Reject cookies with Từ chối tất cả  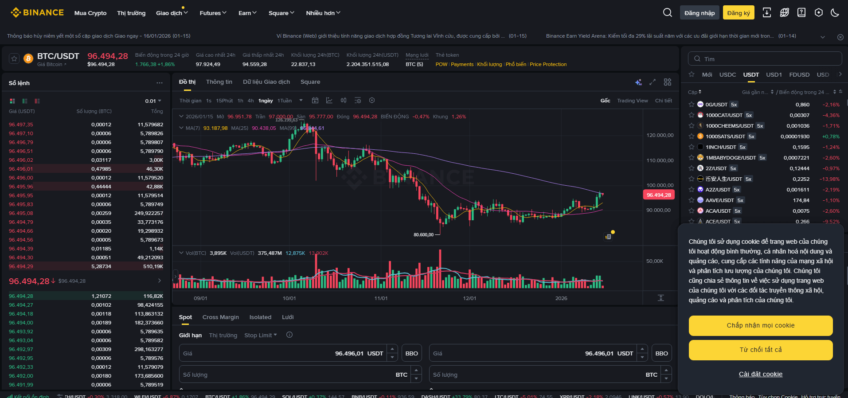click(x=761, y=350)
